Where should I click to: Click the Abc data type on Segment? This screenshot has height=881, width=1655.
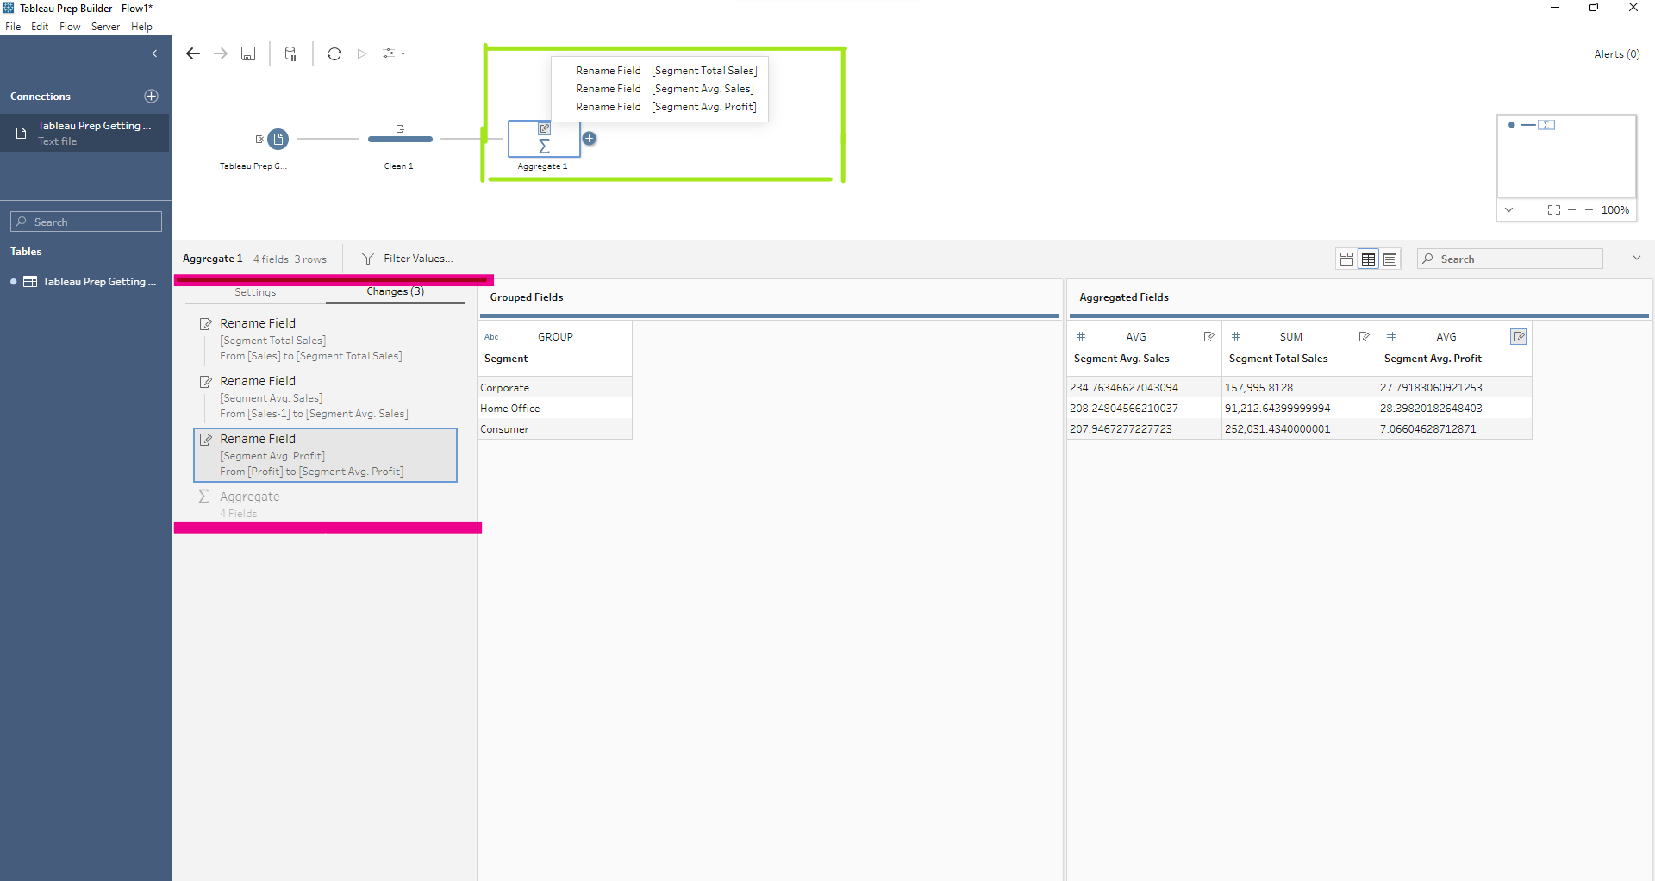[491, 337]
